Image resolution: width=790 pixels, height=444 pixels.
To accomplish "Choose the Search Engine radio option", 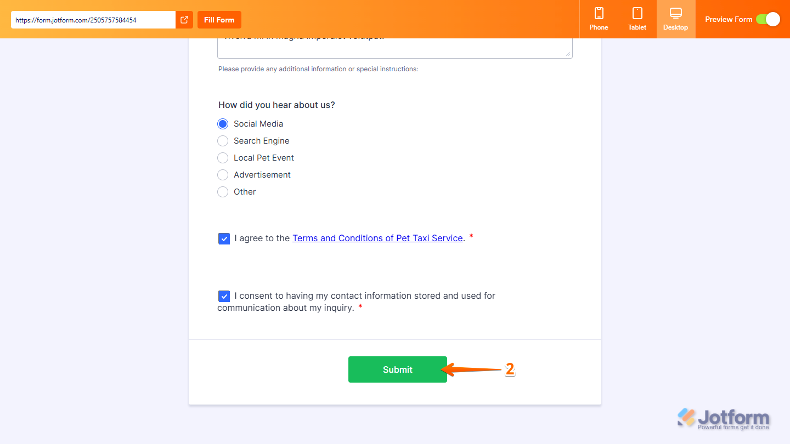I will (223, 141).
